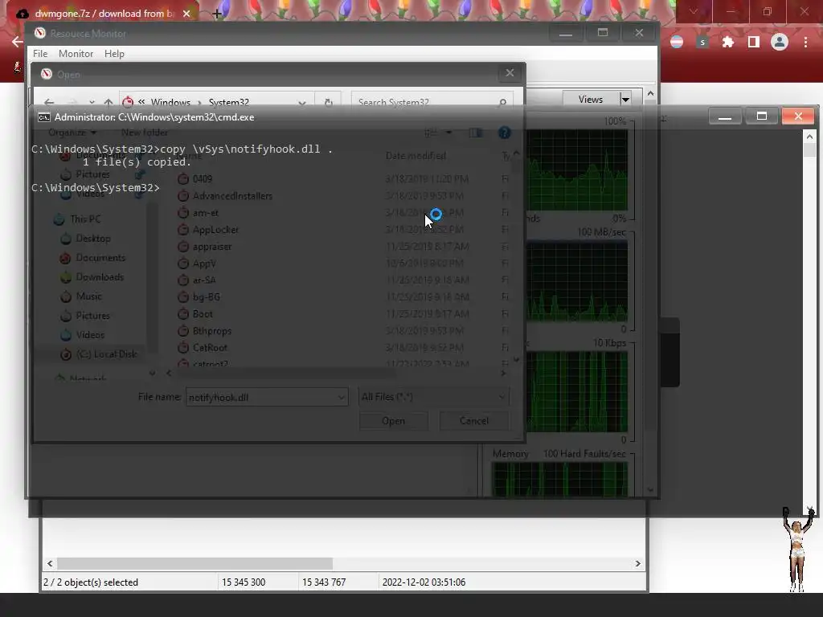The height and width of the screenshot is (617, 823).
Task: Select This PC in the navigation pane
Action: point(85,219)
